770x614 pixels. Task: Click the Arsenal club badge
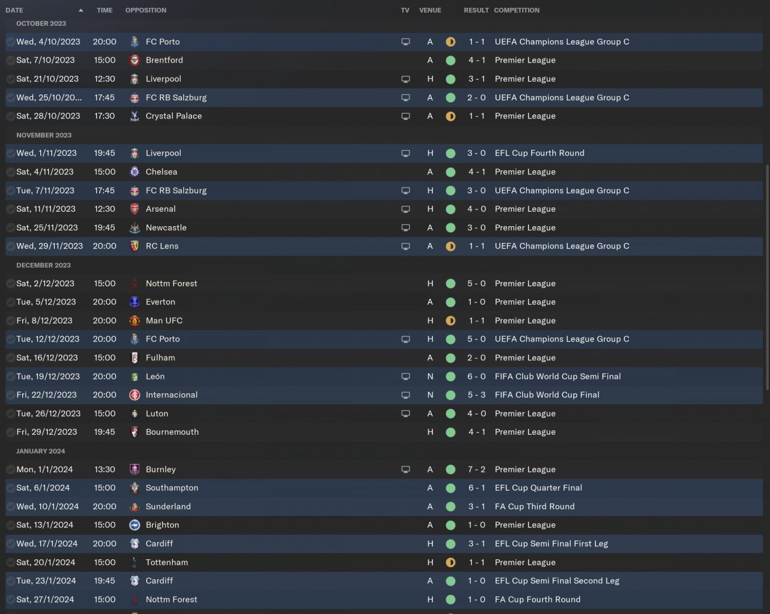135,209
